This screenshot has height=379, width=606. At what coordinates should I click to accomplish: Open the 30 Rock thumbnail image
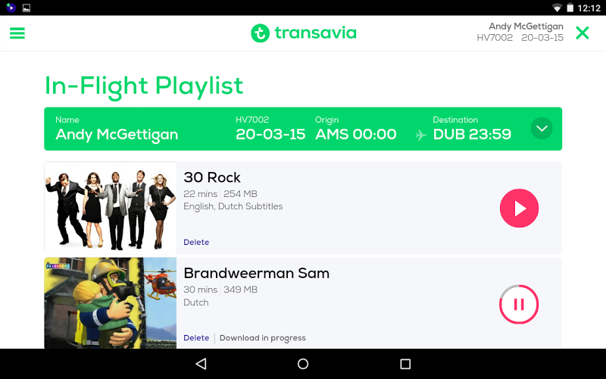(111, 208)
